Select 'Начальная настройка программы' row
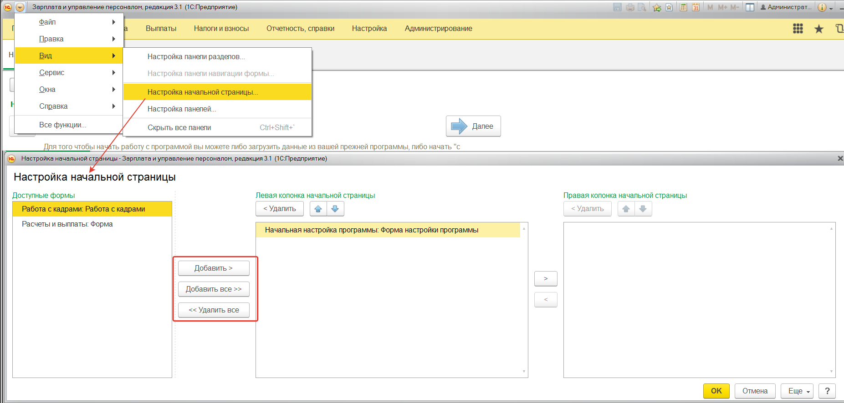Image resolution: width=844 pixels, height=403 pixels. [388, 230]
